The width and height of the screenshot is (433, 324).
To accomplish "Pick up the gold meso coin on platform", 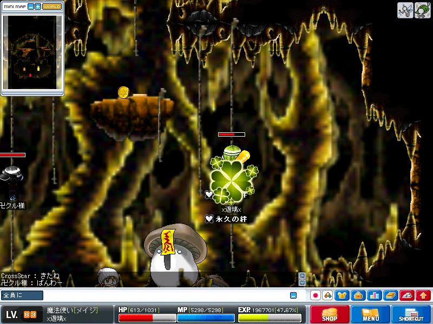I will [x=123, y=92].
